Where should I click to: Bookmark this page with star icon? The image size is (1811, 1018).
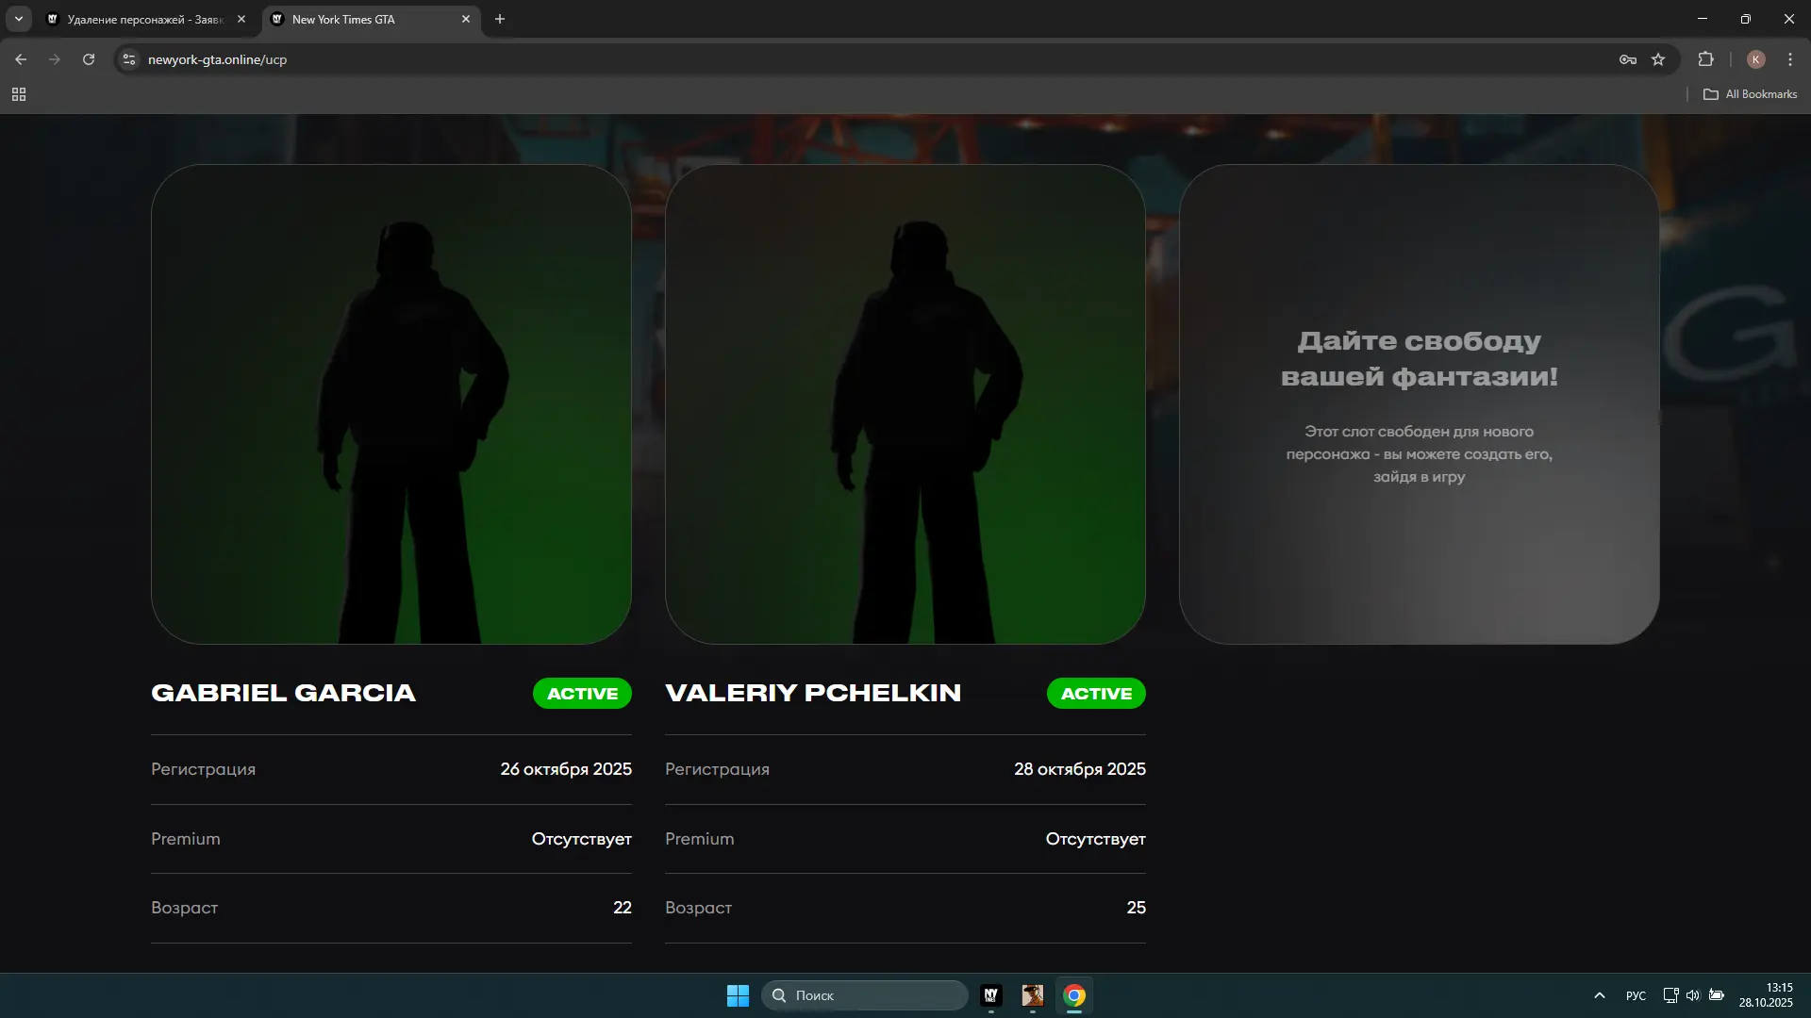[x=1658, y=59]
